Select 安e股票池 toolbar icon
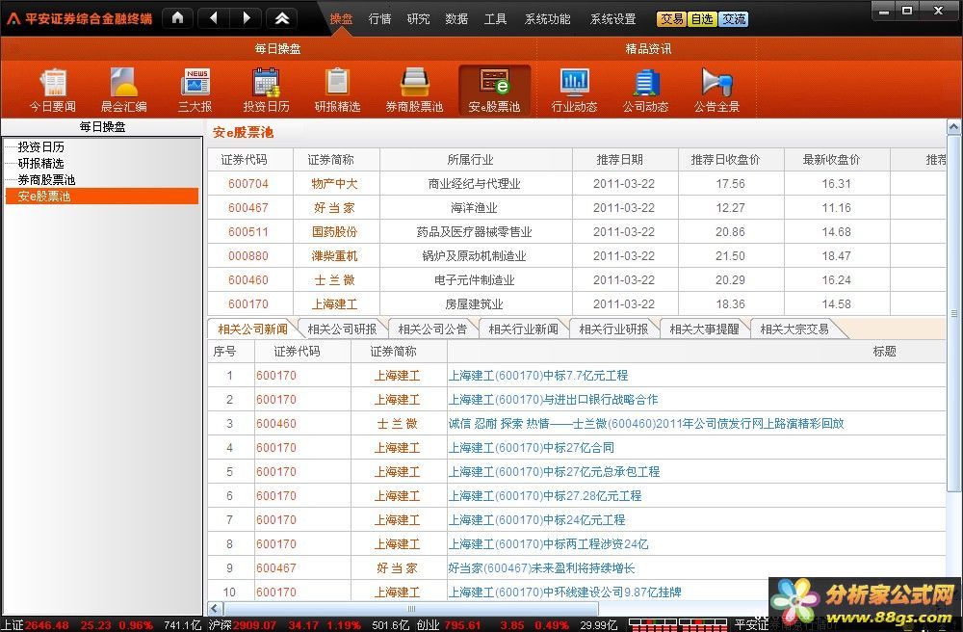The image size is (963, 632). tap(494, 91)
